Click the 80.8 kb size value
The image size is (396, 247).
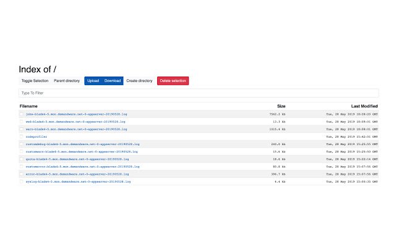279,167
